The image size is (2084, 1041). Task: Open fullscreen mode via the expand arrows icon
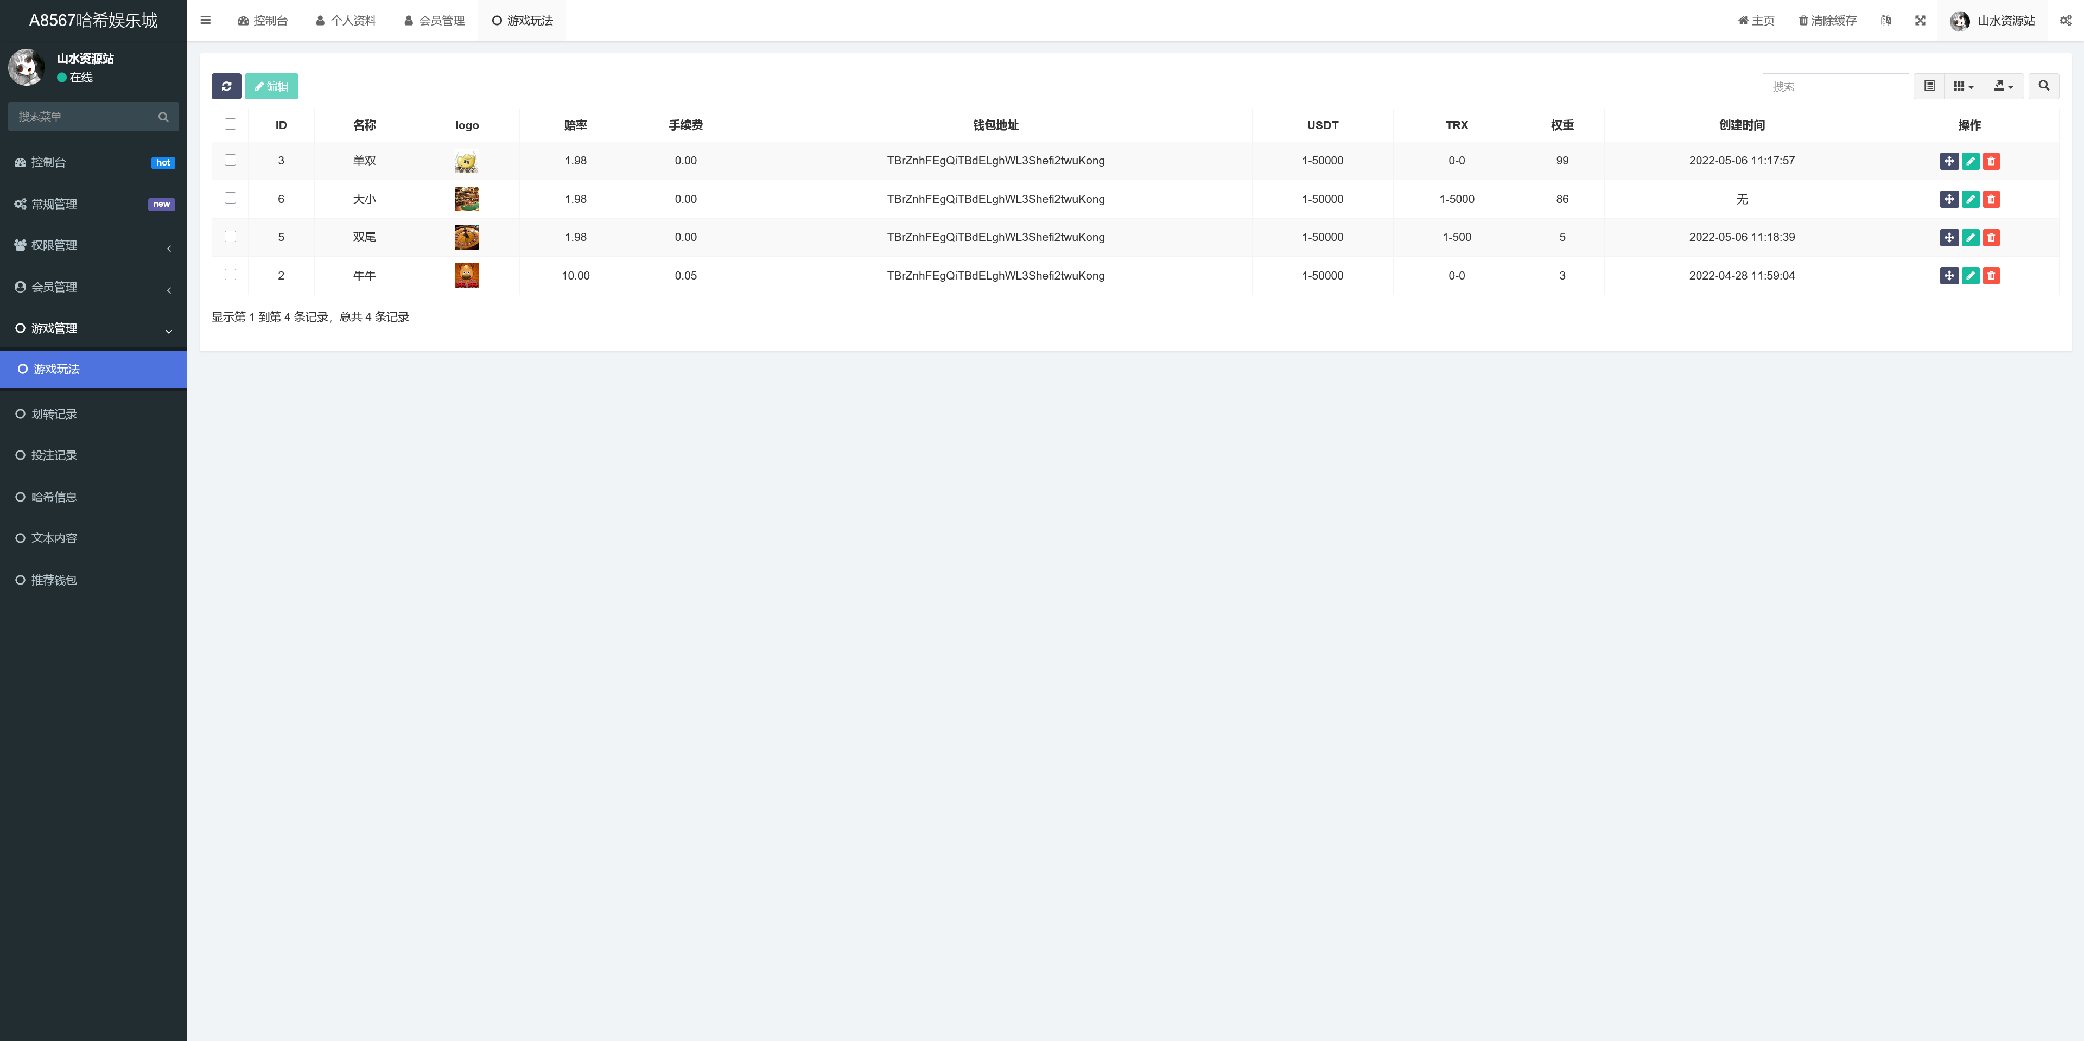[x=1921, y=20]
